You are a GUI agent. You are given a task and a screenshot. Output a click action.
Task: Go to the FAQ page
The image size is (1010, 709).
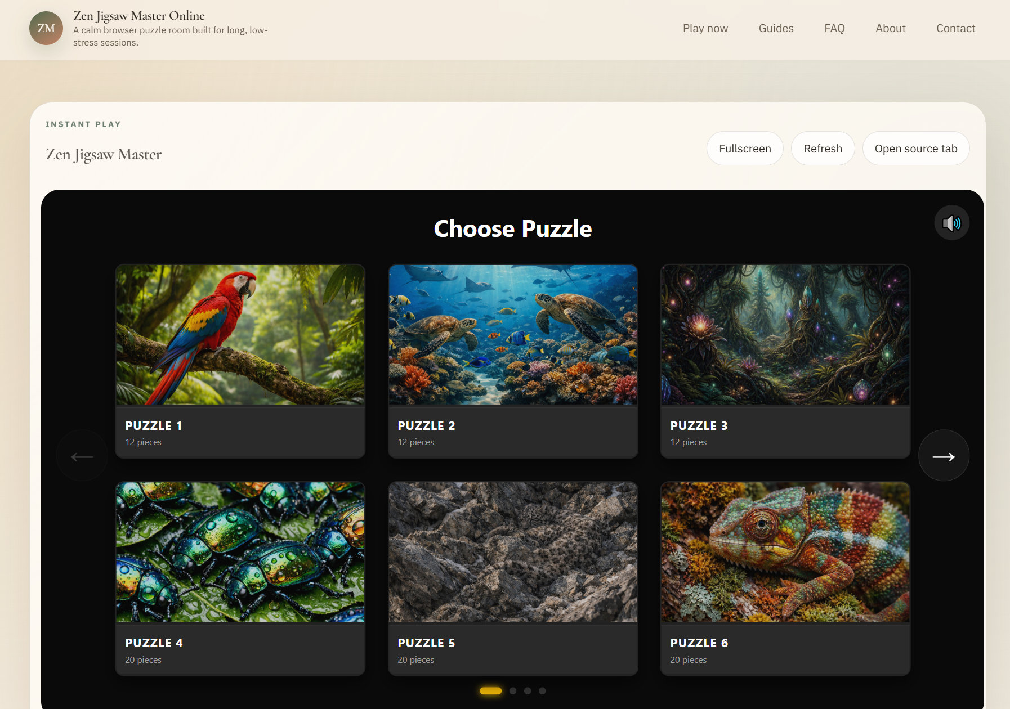834,28
